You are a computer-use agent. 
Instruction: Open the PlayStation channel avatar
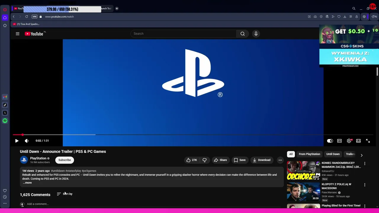[x=24, y=160]
